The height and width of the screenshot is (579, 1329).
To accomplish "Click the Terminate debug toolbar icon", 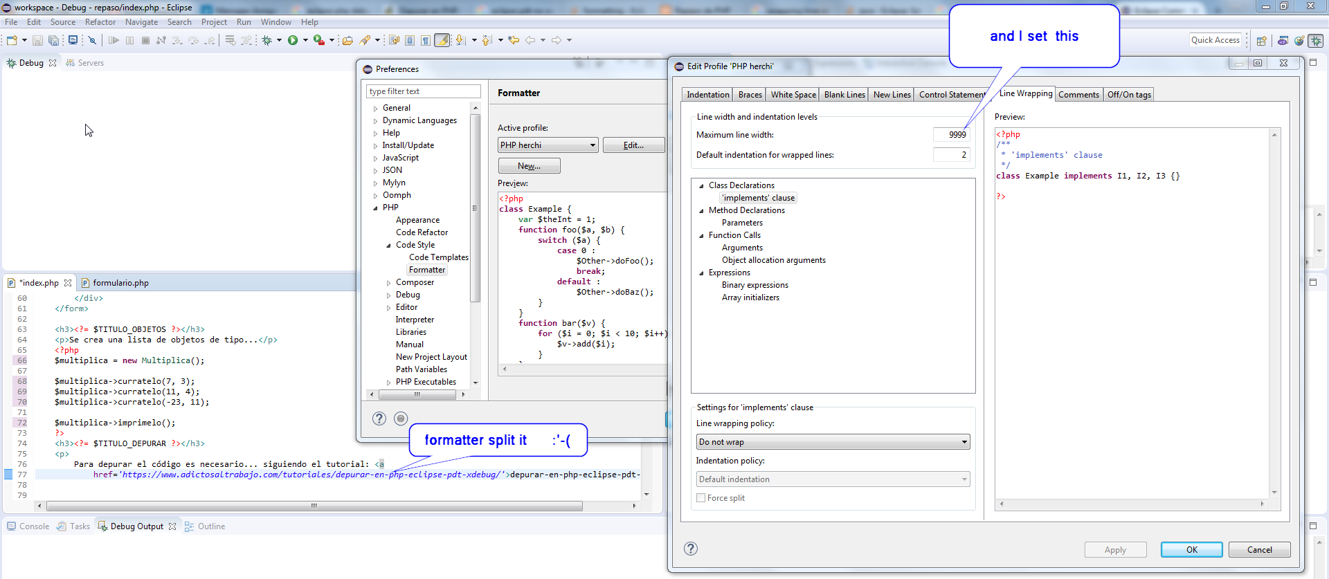I will click(145, 40).
